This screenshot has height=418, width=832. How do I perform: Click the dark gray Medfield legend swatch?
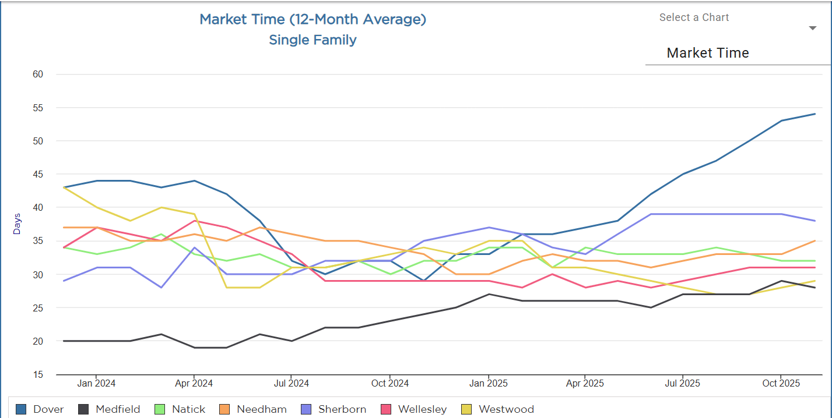coord(83,409)
